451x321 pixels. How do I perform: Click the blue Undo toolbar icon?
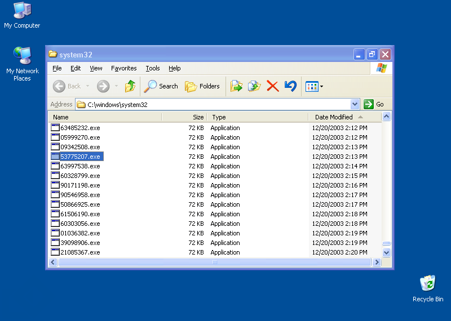point(290,86)
